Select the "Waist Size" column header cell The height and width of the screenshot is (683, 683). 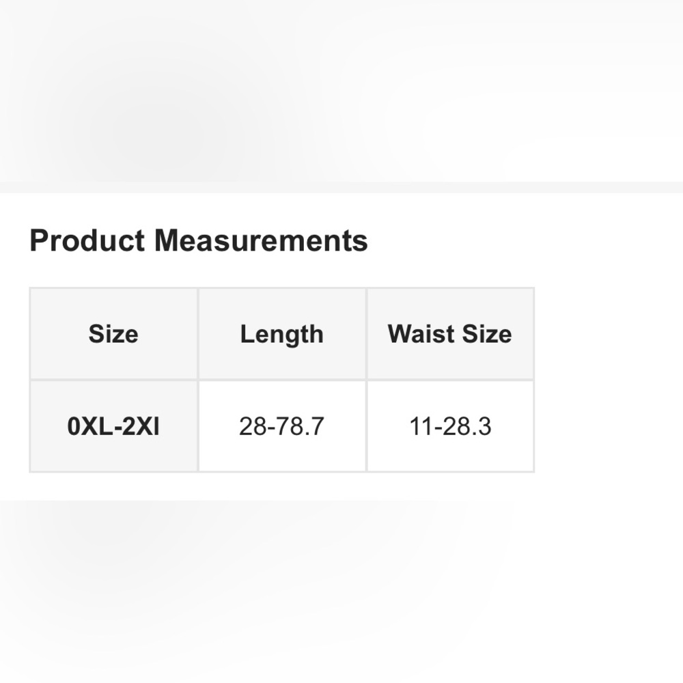[x=450, y=334]
